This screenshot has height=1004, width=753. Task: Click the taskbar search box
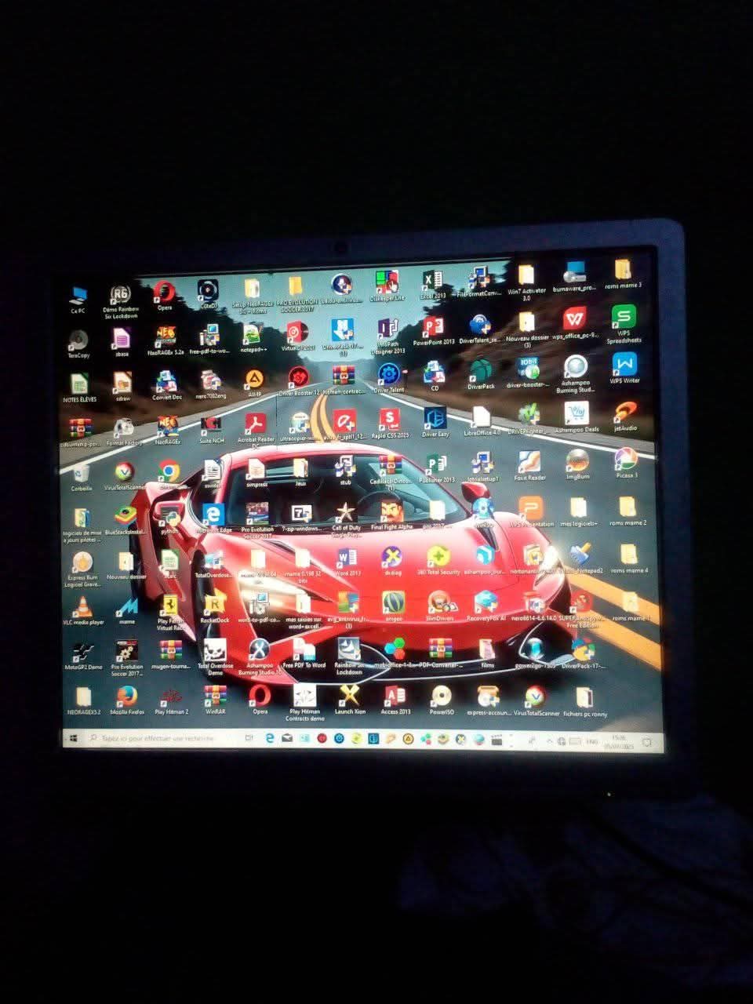tap(157, 739)
